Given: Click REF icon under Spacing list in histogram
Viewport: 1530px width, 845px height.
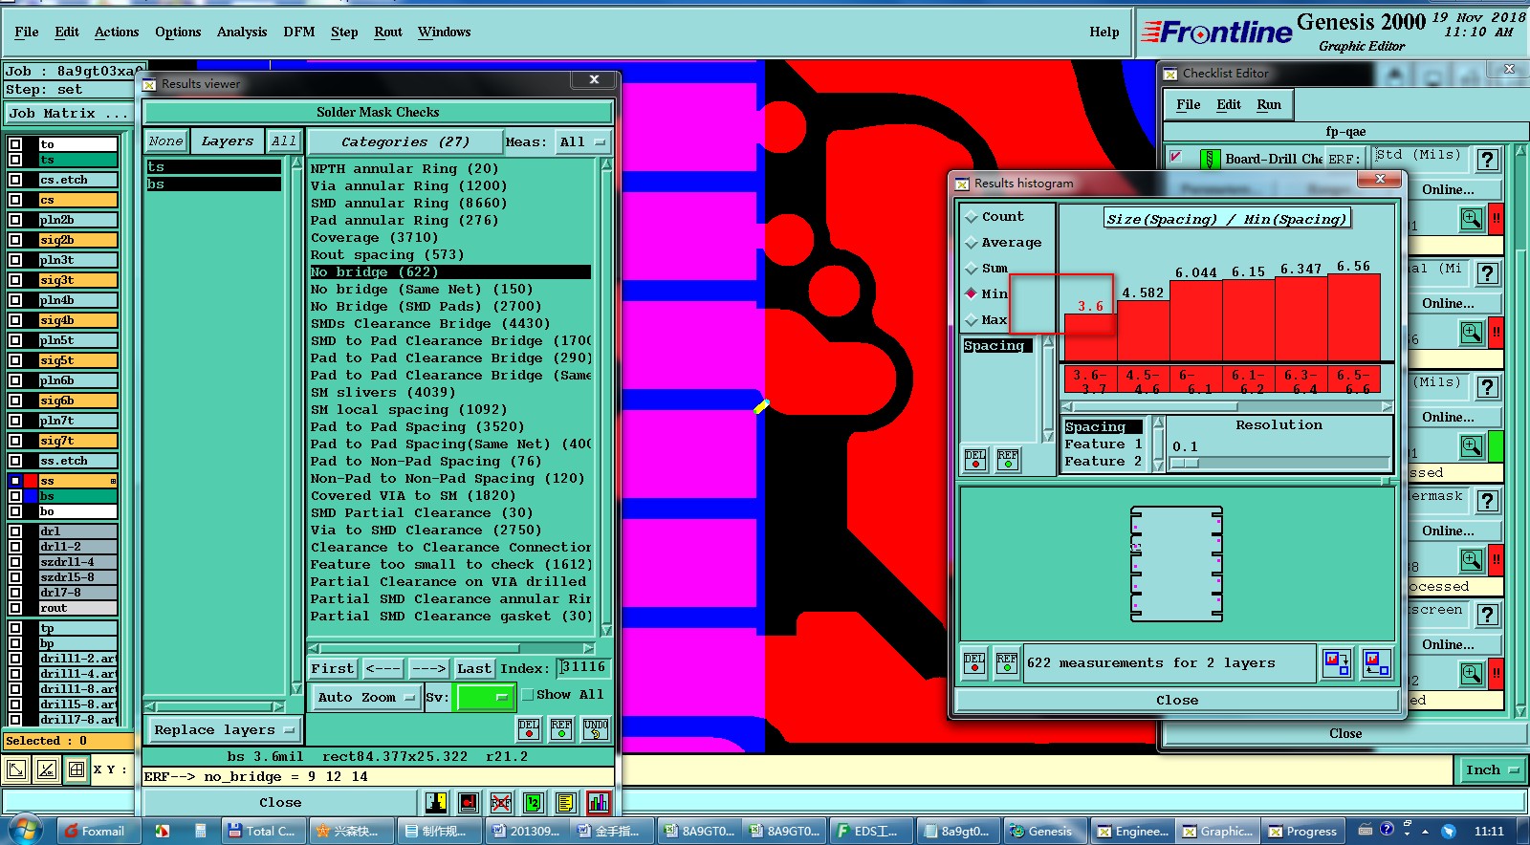Looking at the screenshot, I should click(1008, 460).
